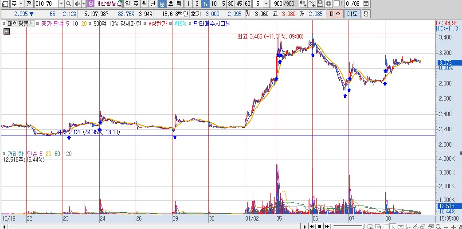This screenshot has height=229, width=462.
Task: Select 1-minute interval button
Action: coord(188,4)
